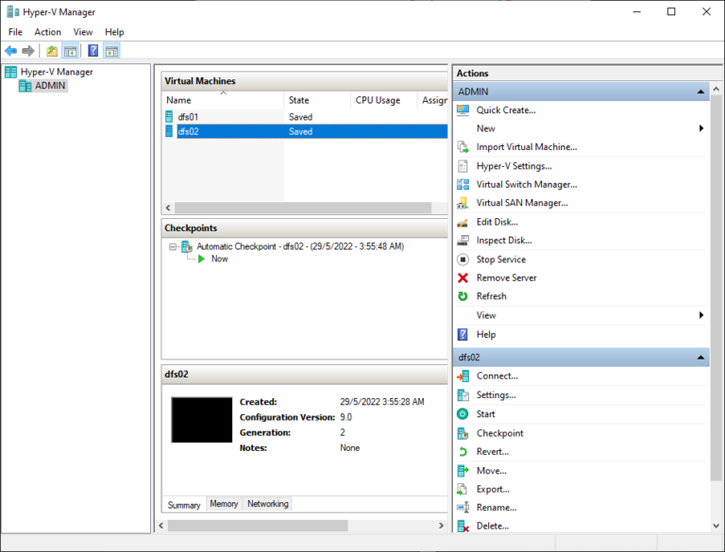Click the green Refresh icon
Image resolution: width=725 pixels, height=552 pixels.
463,296
